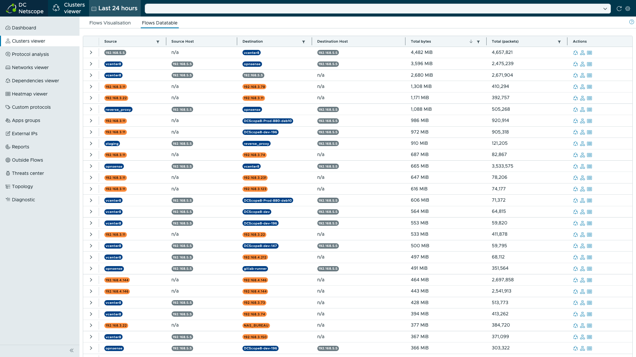Open the Last 24 hours time selector
Screen dimensions: 636x357
point(115,8)
